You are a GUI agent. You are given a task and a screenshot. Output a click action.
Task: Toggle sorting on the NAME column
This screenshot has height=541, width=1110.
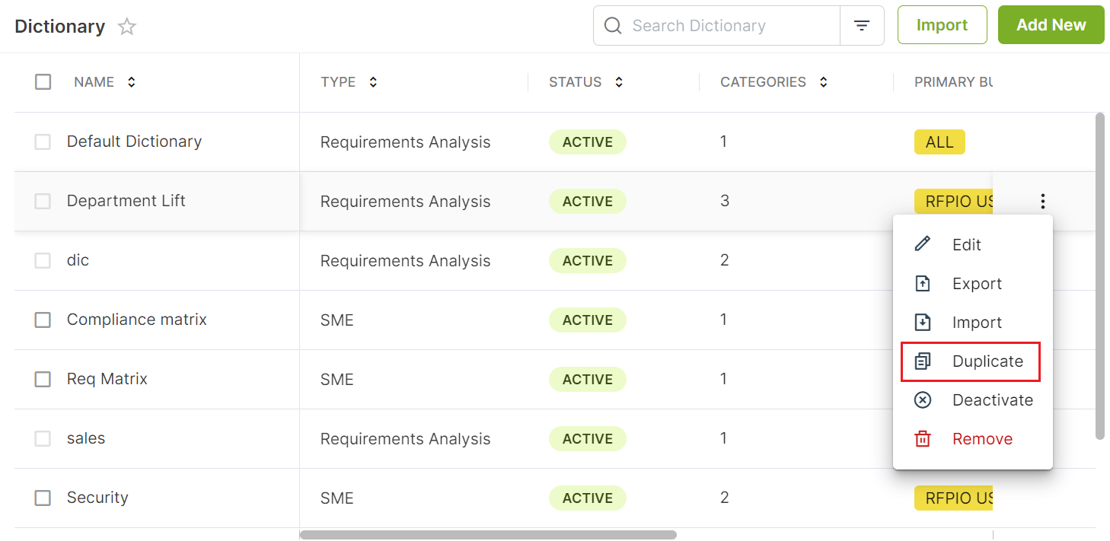click(x=131, y=81)
